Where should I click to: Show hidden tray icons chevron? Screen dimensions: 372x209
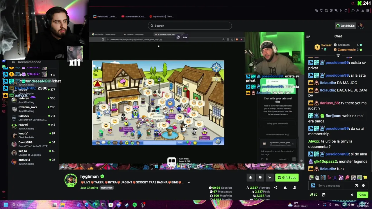[x=319, y=205]
